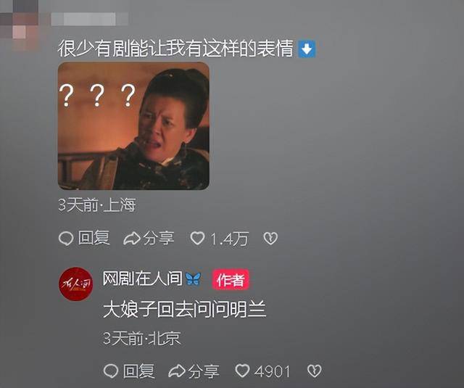
Task: Click the 回复 text under the top comment
Action: point(94,238)
